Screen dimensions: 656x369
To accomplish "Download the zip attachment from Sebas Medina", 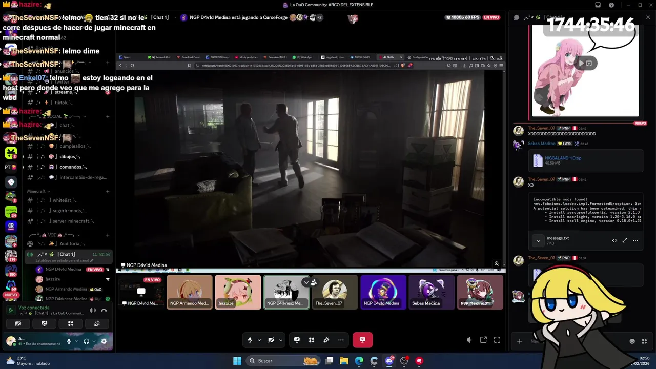I will click(x=563, y=158).
